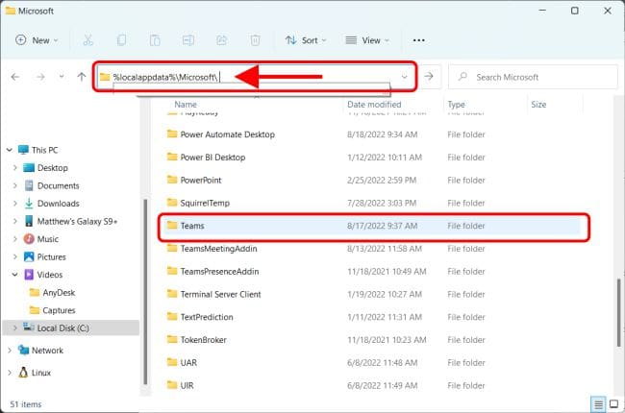Click the Downloads arrow icon in sidebar

(x=29, y=203)
